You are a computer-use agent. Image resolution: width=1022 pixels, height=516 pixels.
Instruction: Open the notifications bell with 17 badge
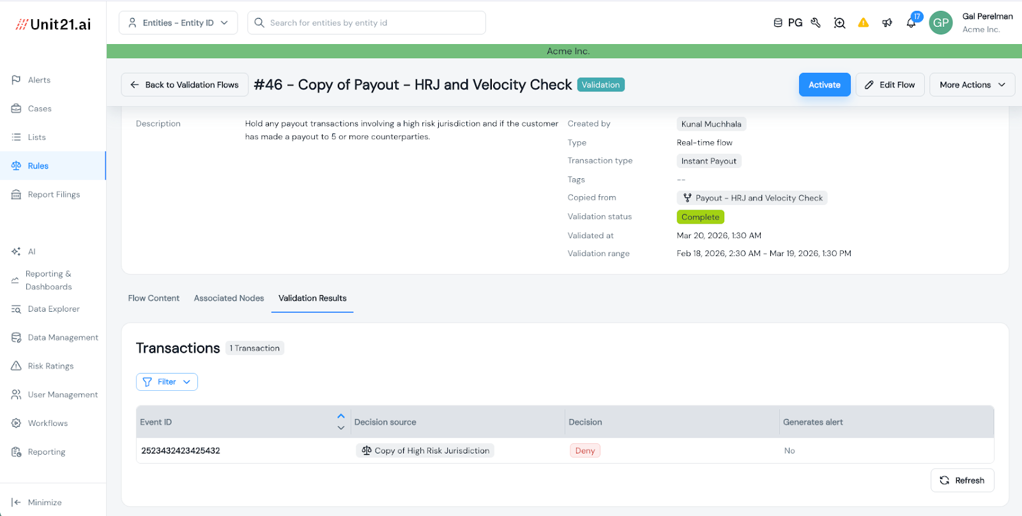tap(911, 22)
